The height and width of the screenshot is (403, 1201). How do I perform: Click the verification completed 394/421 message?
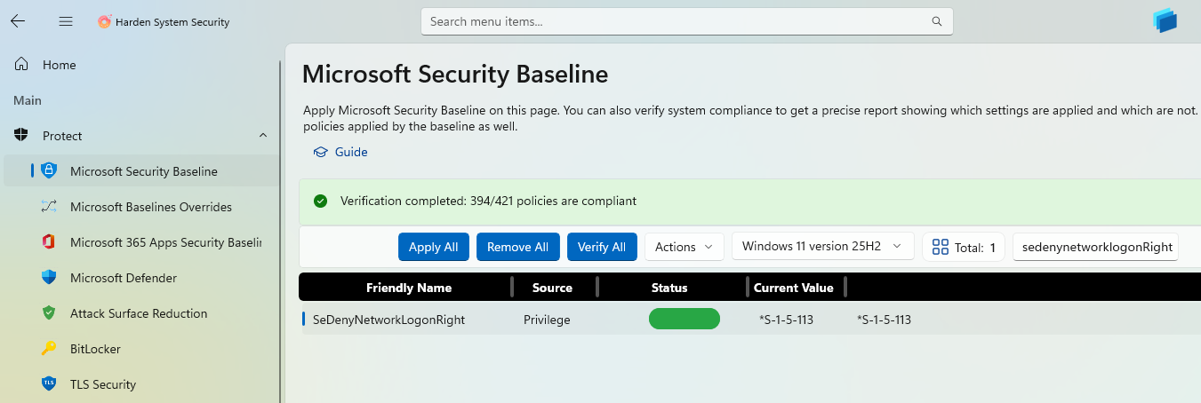click(x=488, y=201)
